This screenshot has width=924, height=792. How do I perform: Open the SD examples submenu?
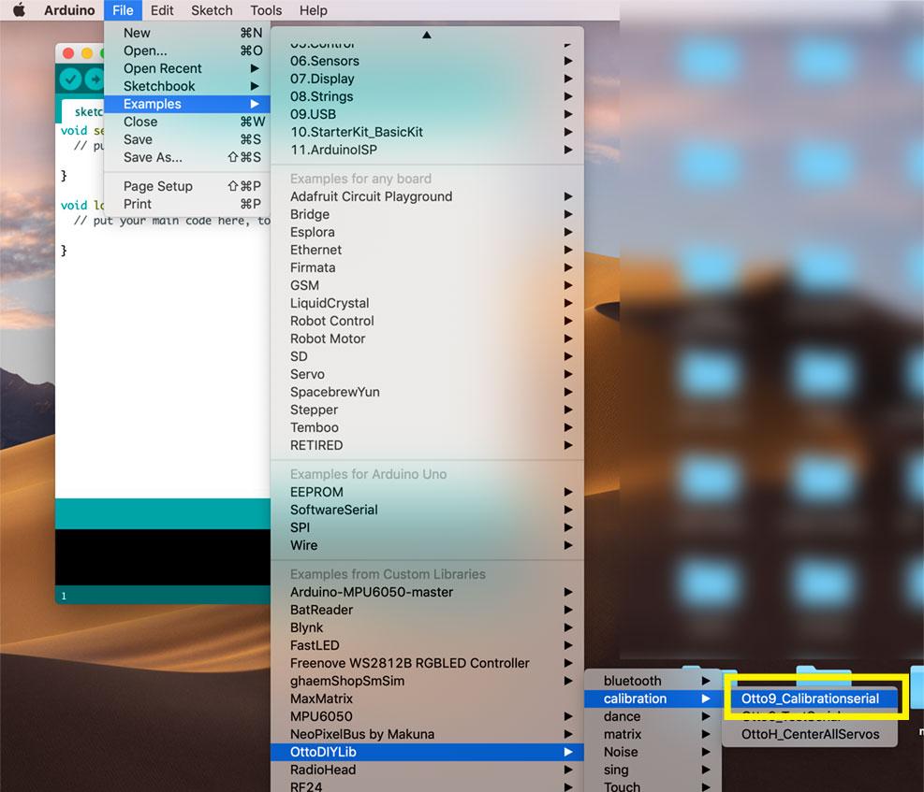tap(427, 356)
